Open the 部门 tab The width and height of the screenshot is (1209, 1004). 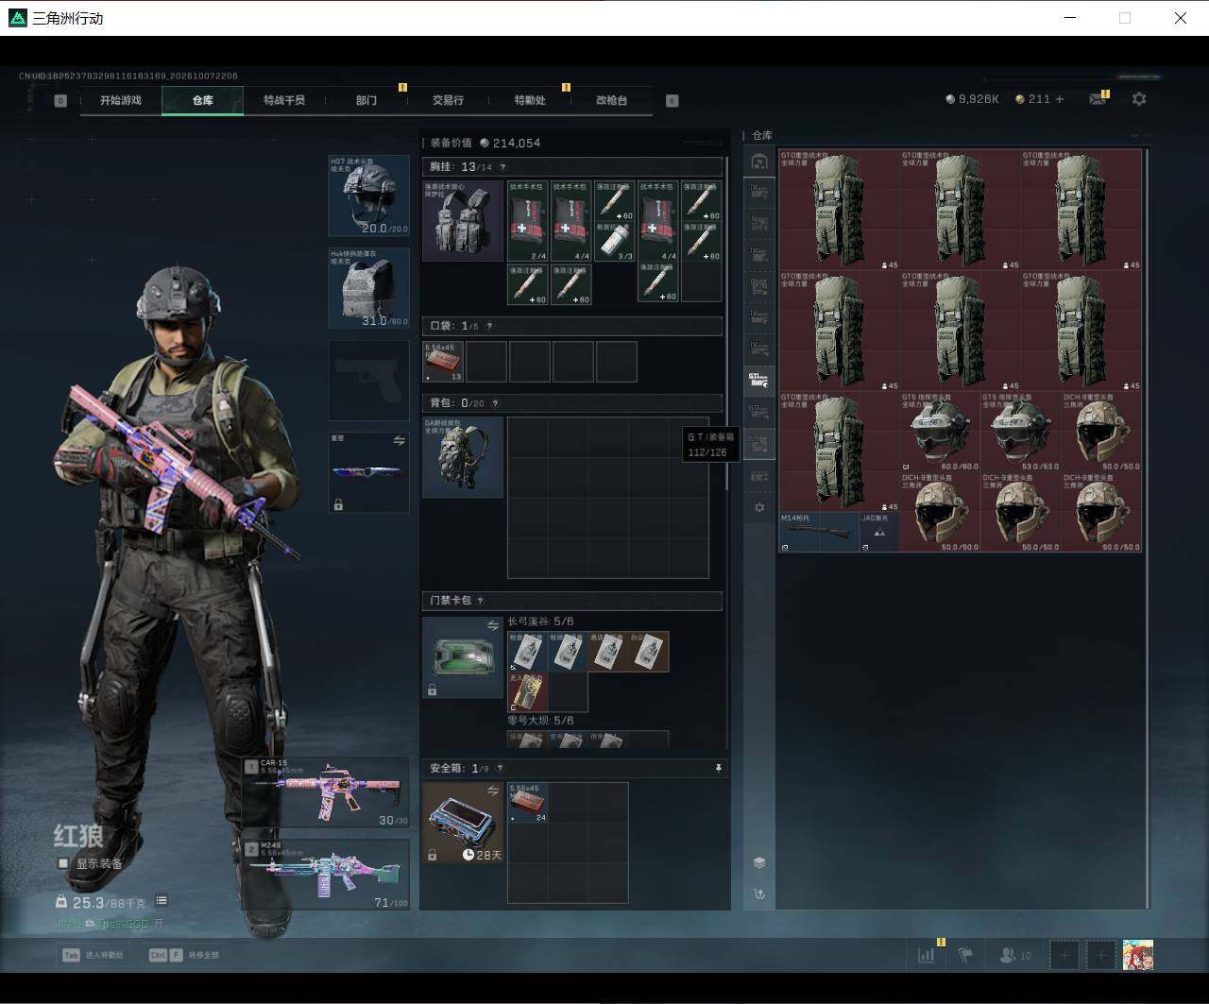pos(366,100)
